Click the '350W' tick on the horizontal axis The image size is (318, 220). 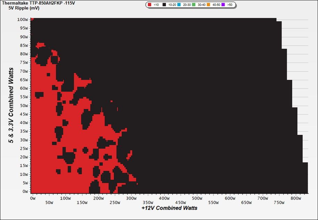[148, 203]
